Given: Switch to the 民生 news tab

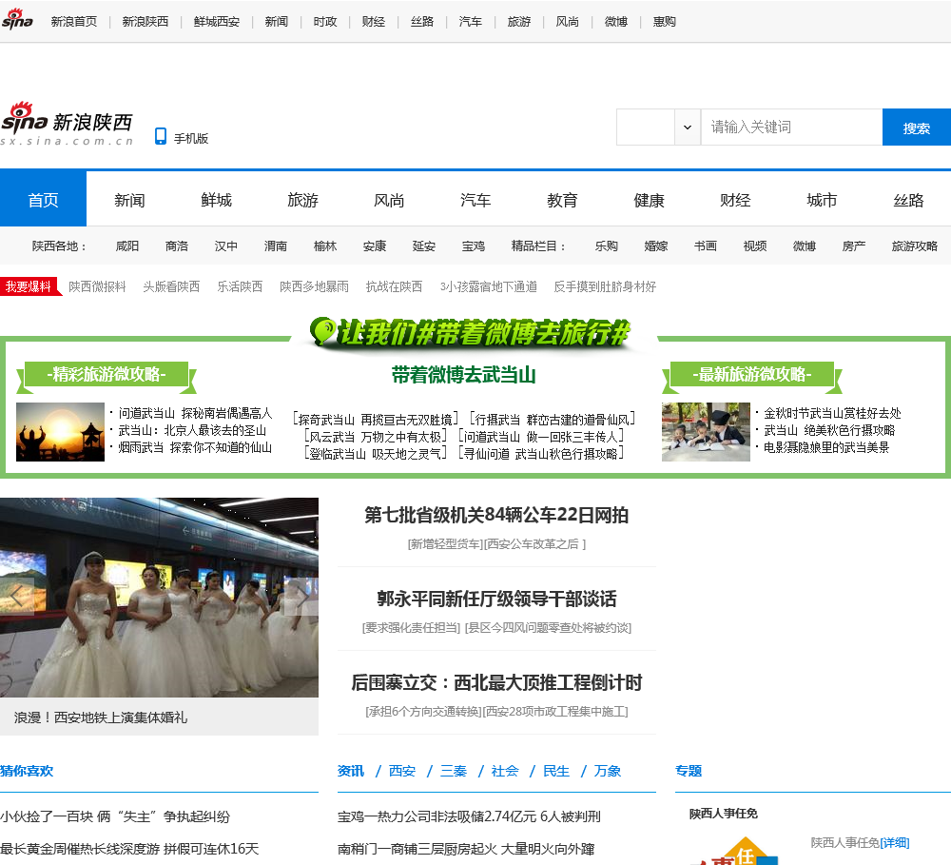Looking at the screenshot, I should (556, 771).
